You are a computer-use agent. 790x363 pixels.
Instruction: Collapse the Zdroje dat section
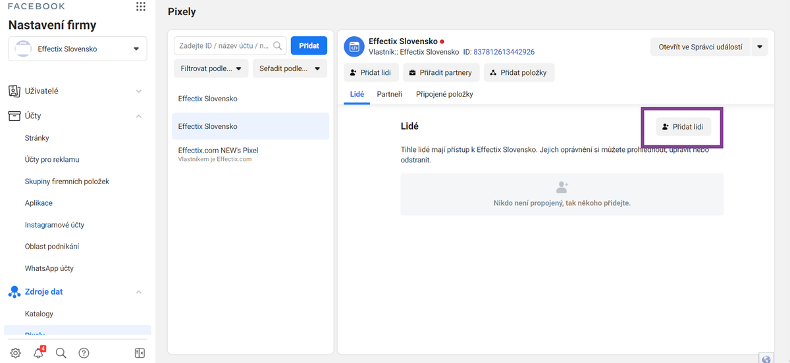(138, 292)
